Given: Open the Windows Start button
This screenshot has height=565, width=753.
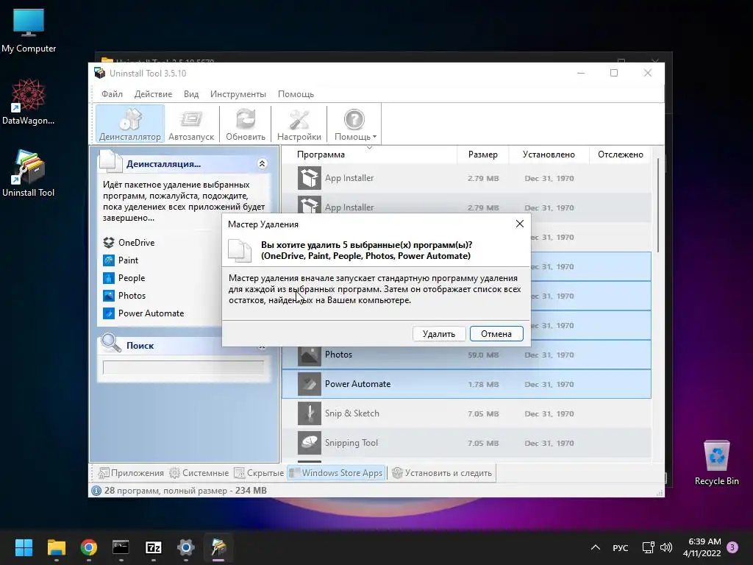Looking at the screenshot, I should (x=24, y=547).
